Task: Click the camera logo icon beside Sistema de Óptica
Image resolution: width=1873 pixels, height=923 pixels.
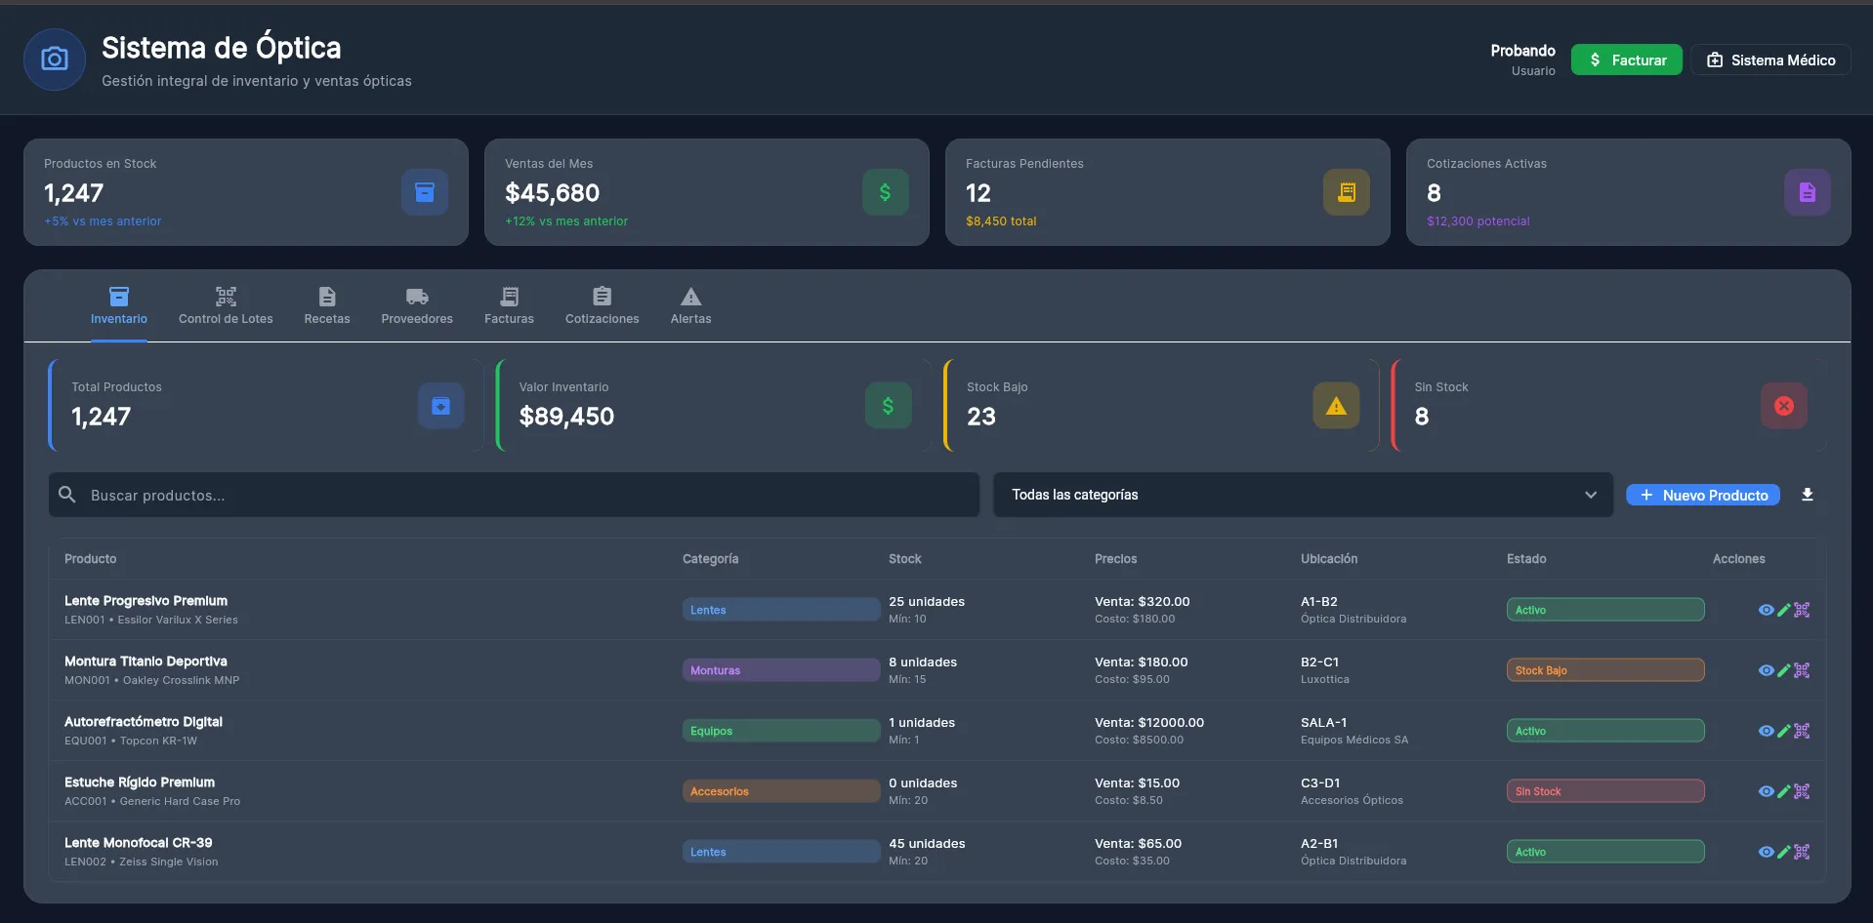Action: point(55,60)
